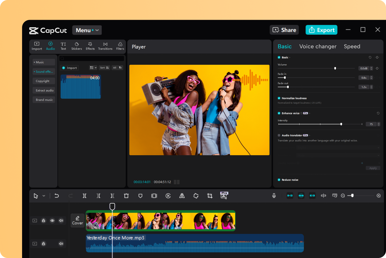Viewport: 386px width, 258px height.
Task: Open the Menu dropdown
Action: coord(87,30)
